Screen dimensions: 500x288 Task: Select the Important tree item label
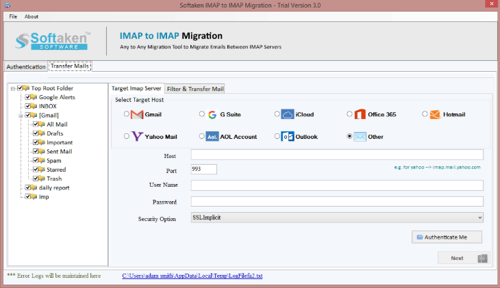click(60, 142)
